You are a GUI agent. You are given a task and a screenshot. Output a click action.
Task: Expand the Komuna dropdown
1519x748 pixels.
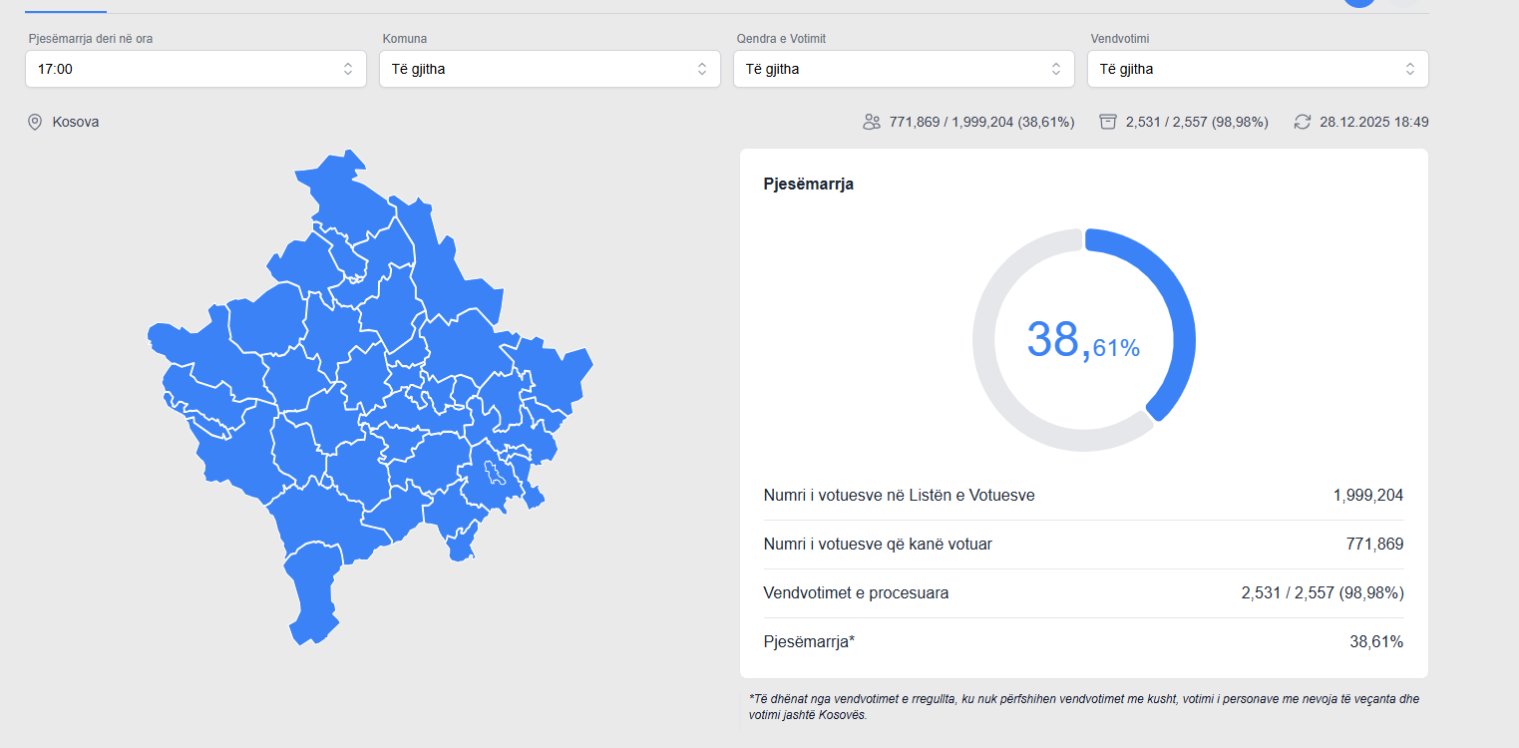550,69
